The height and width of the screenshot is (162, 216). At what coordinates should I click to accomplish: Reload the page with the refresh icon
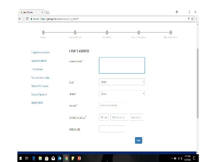(27, 19)
